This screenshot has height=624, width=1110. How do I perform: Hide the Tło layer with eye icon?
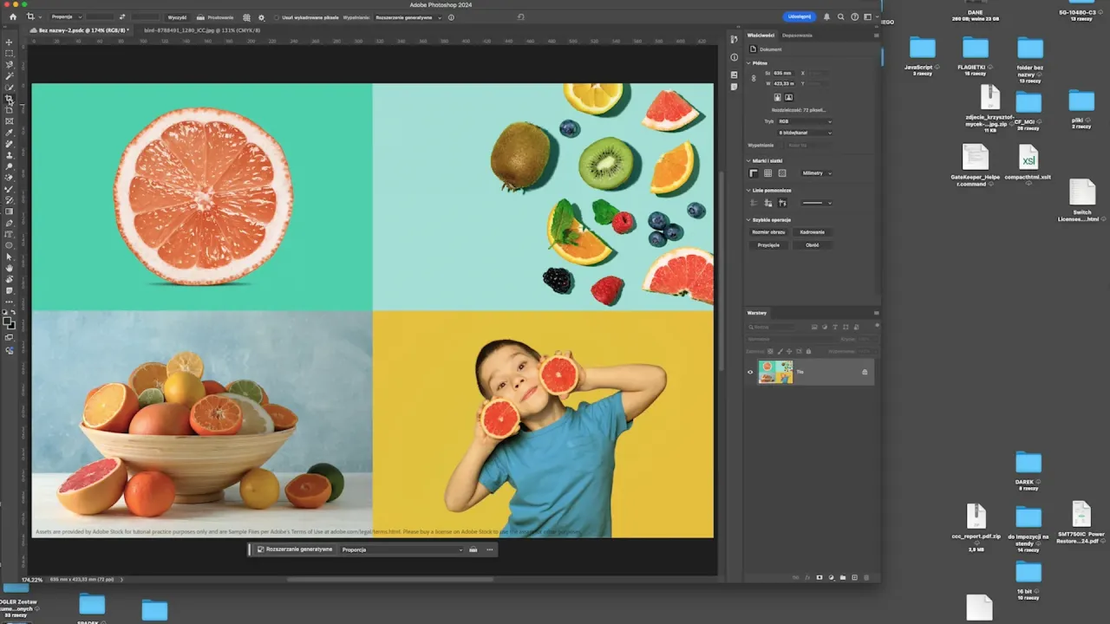point(751,372)
